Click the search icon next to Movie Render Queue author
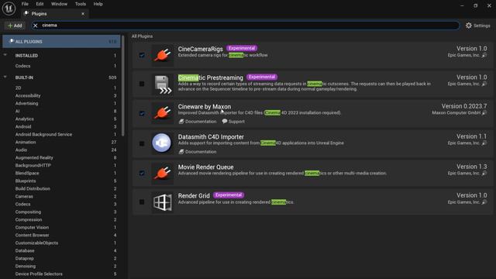Image resolution: width=496 pixels, height=279 pixels. tap(484, 174)
